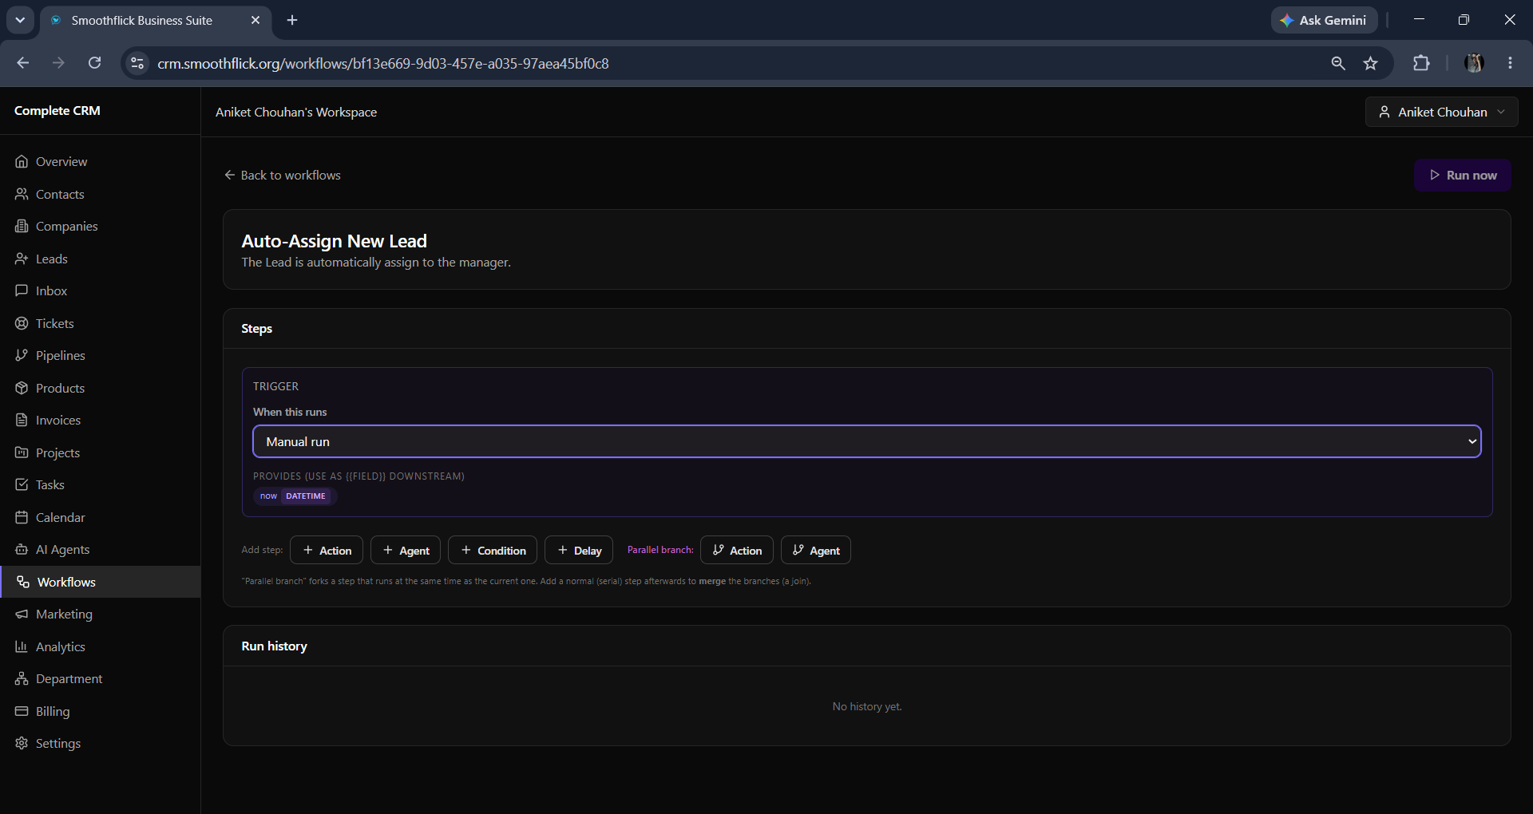
Task: Click the Workflows icon in sidebar
Action: tap(23, 582)
